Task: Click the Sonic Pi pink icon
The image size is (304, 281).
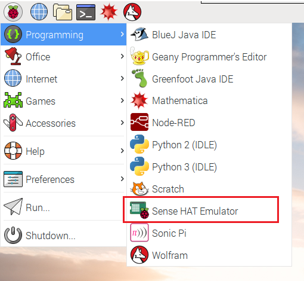Action: (139, 233)
